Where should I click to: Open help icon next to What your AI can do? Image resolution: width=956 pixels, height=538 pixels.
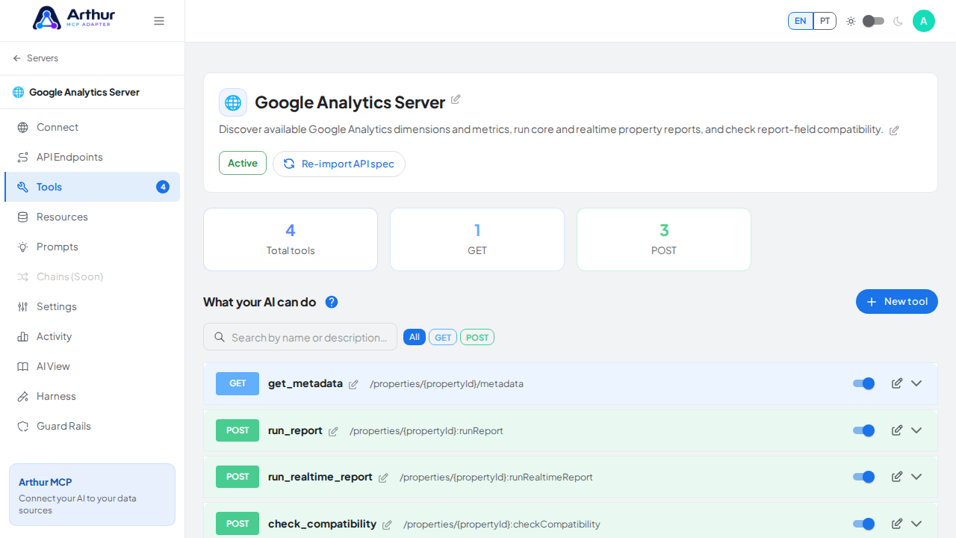[x=332, y=302]
